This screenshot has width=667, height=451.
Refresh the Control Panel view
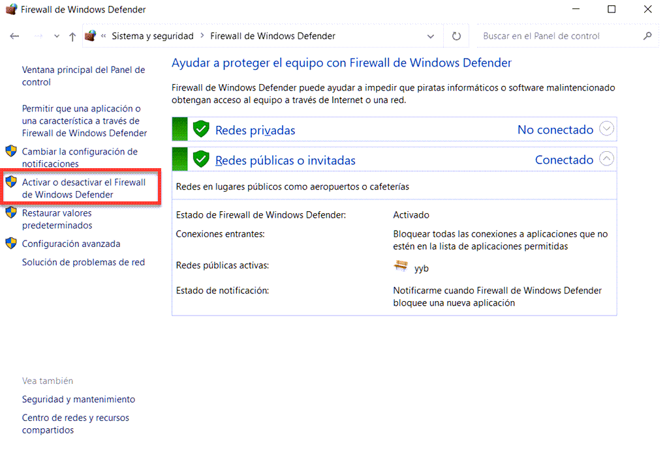[x=456, y=36]
